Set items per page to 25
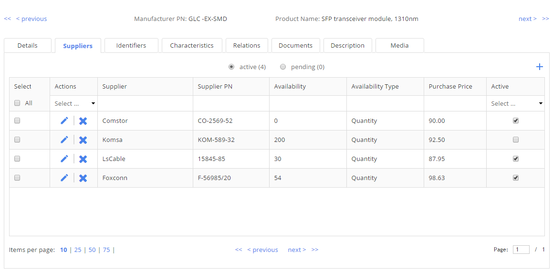This screenshot has width=553, height=271. point(78,250)
